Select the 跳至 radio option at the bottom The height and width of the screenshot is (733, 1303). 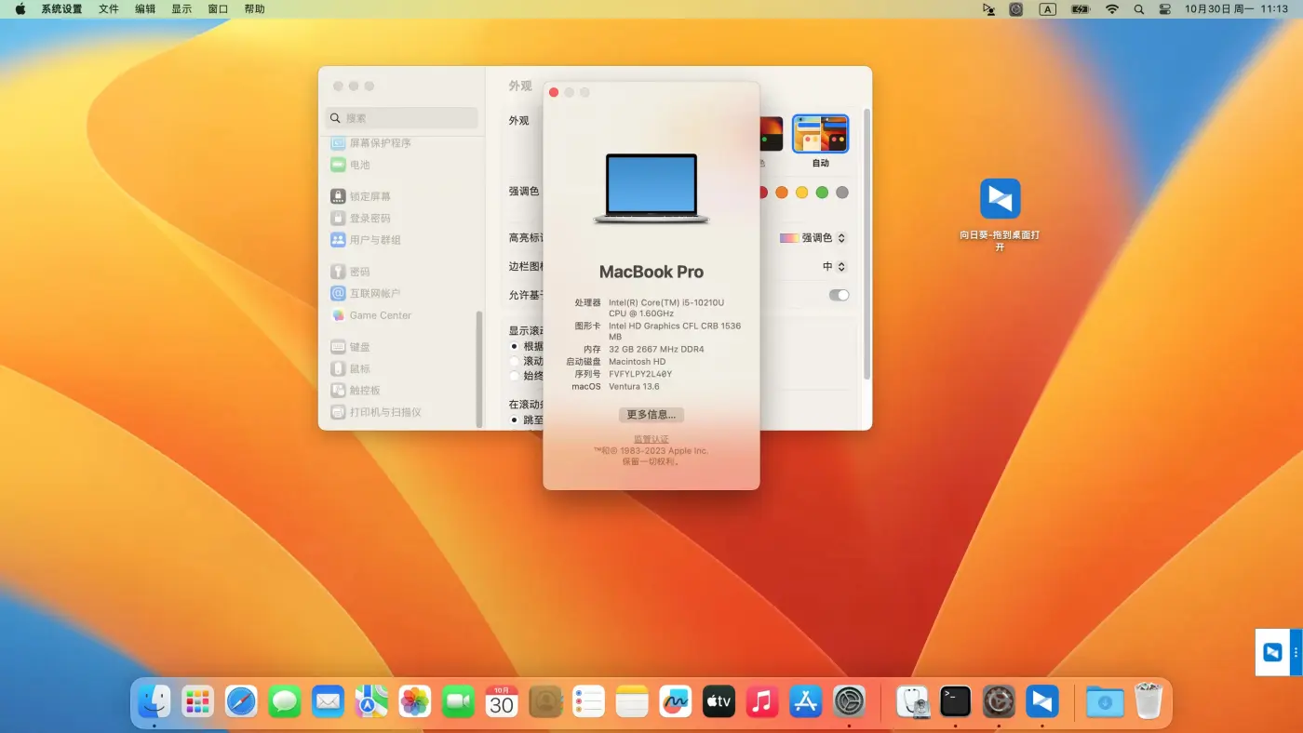click(x=514, y=420)
